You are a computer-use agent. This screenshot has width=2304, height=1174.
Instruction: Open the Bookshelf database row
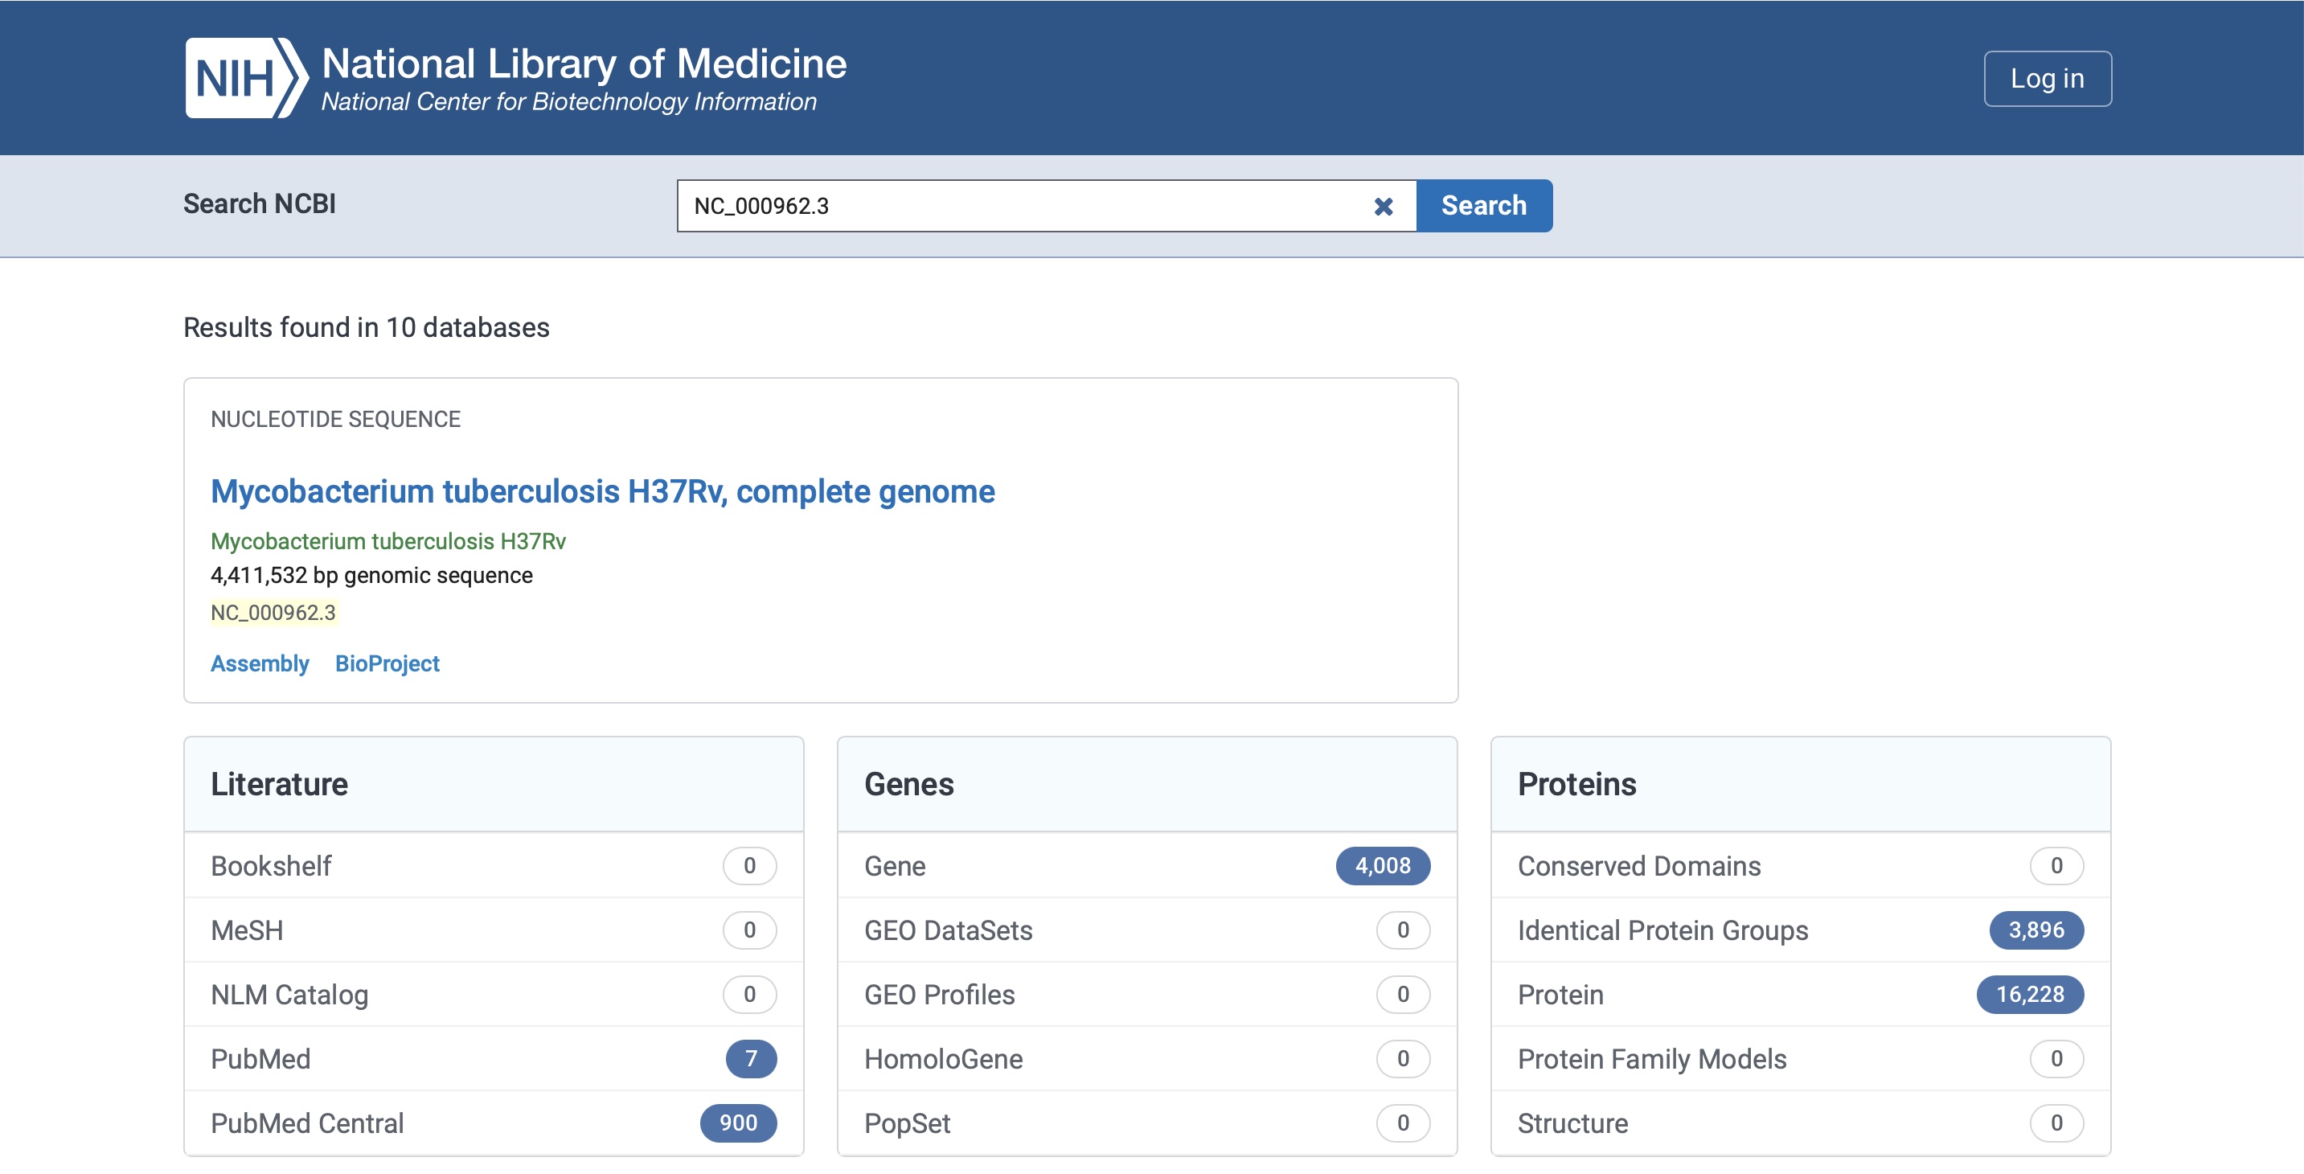(x=271, y=865)
